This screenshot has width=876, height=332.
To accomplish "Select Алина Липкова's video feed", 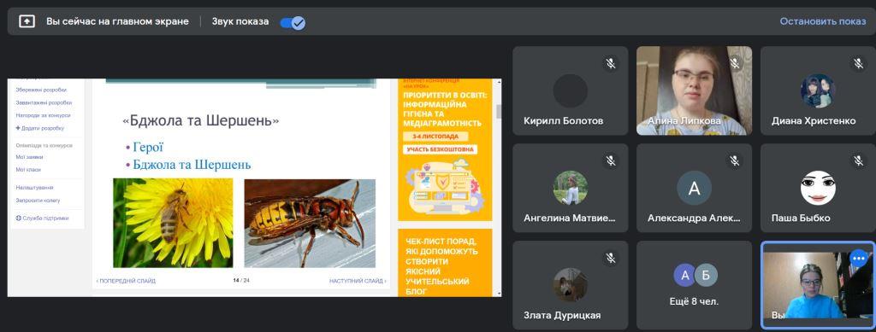I will (694, 90).
